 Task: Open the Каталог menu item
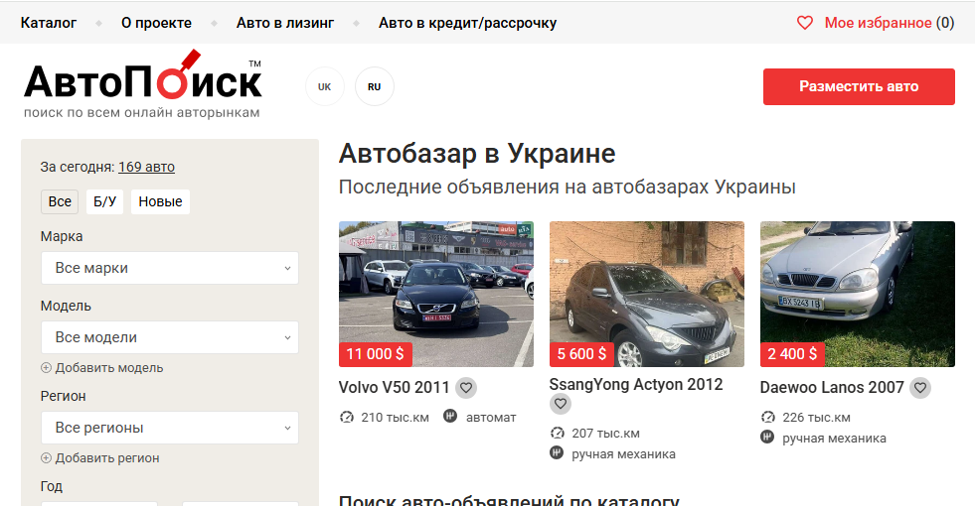click(49, 23)
